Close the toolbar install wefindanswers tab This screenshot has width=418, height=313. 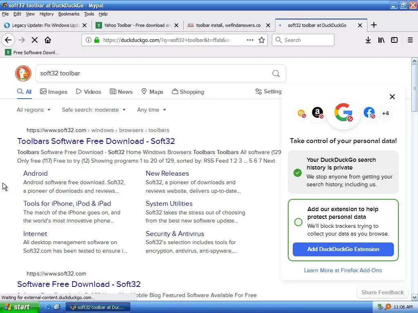(268, 25)
